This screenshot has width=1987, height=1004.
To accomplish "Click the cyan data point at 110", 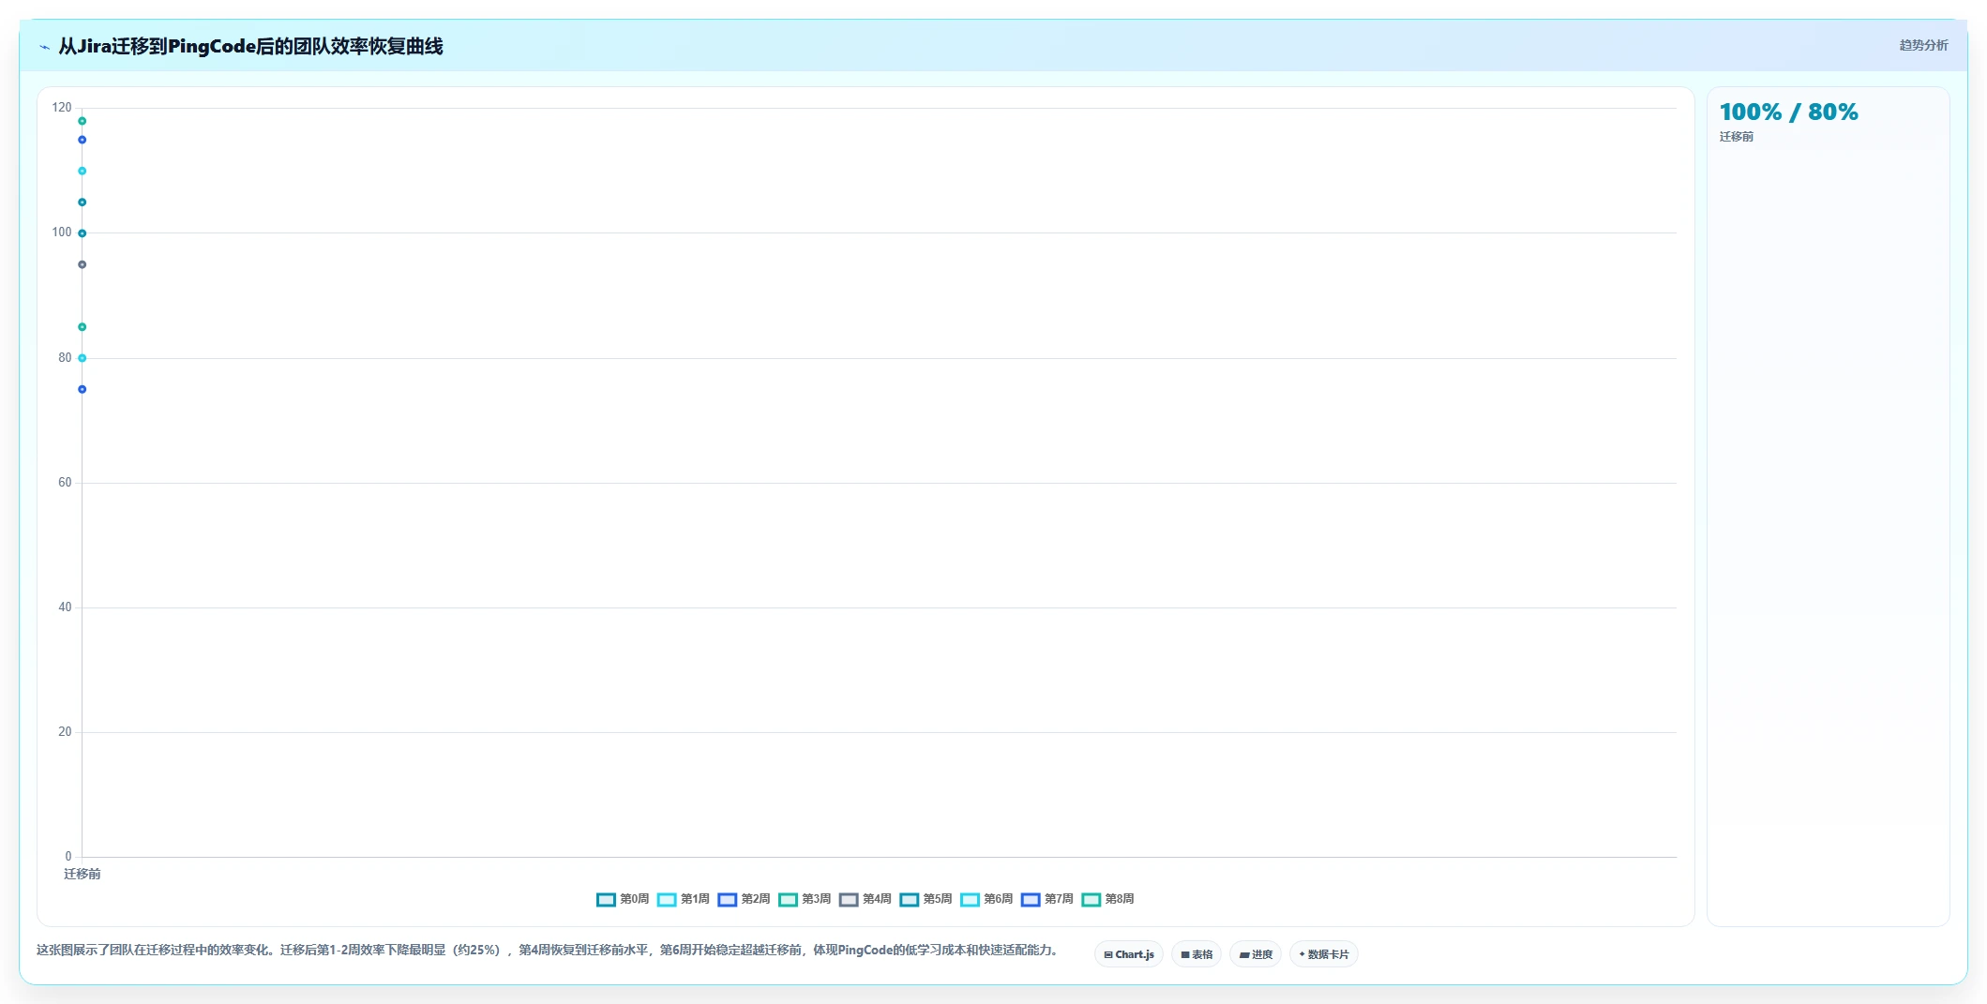I will 83,171.
